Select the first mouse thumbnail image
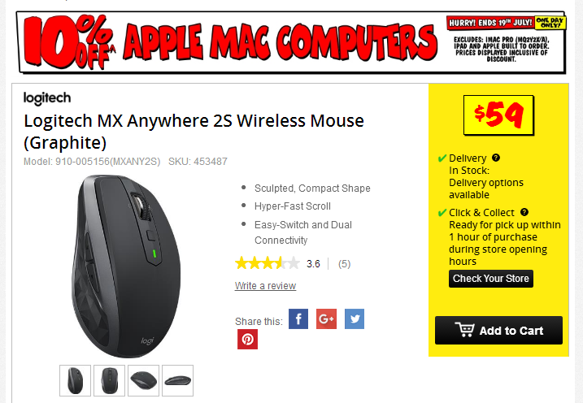 point(75,380)
